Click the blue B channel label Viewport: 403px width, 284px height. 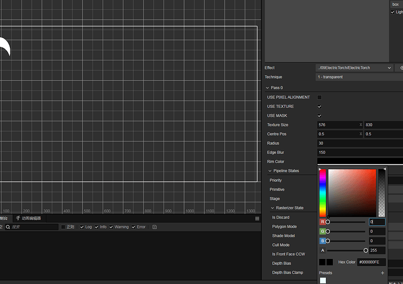pyautogui.click(x=322, y=241)
